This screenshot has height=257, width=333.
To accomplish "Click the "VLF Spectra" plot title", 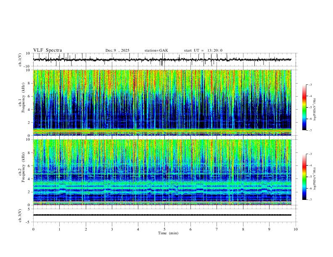I will (48, 50).
